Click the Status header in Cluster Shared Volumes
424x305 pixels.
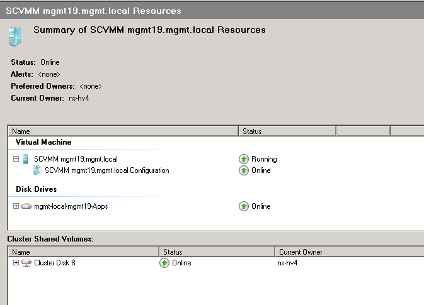[217, 252]
